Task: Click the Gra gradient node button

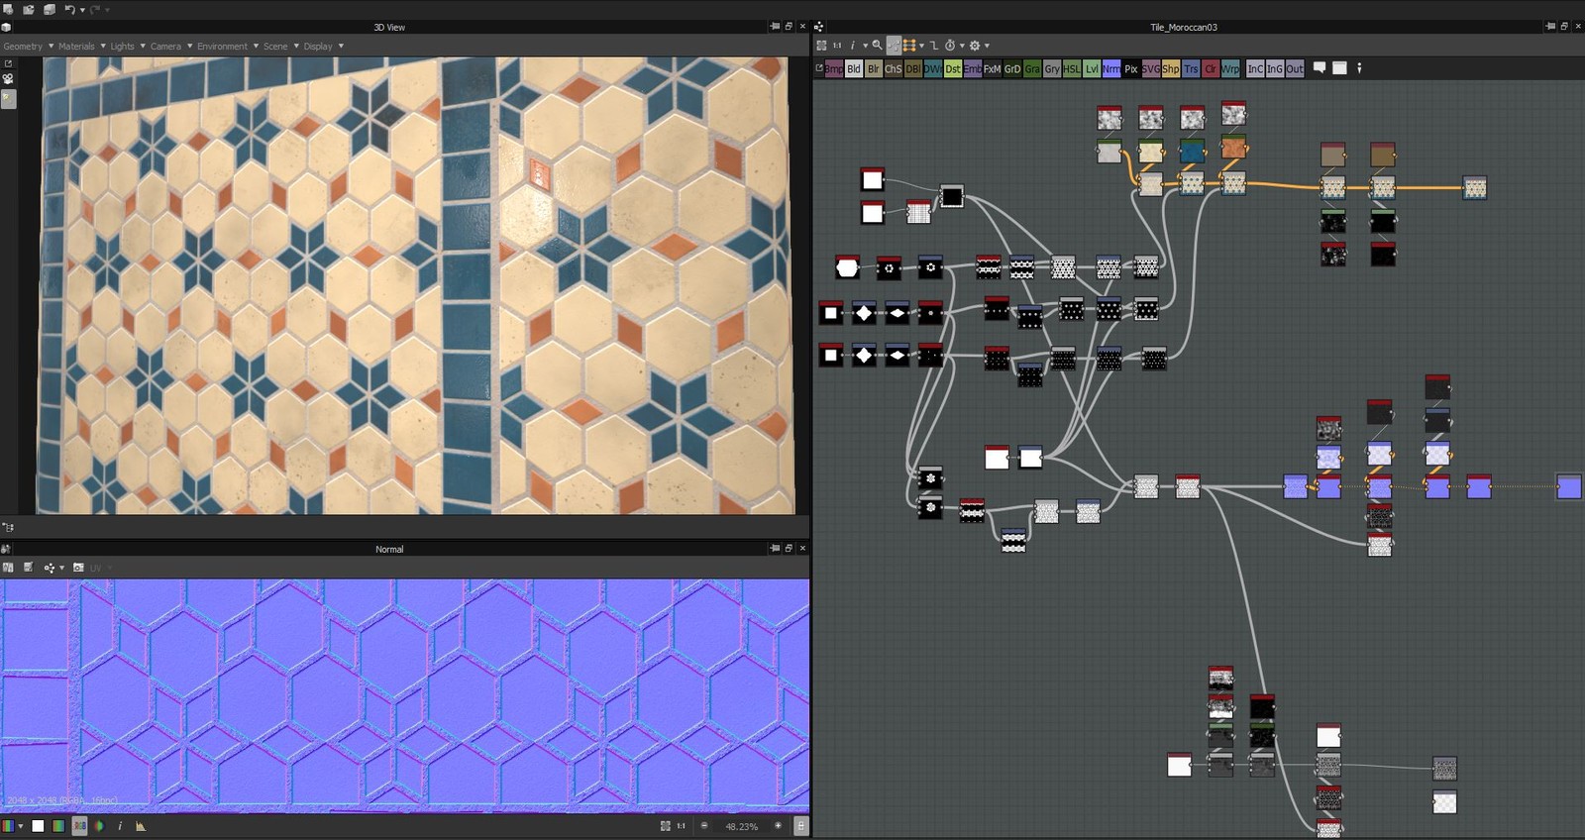Action: (1032, 68)
